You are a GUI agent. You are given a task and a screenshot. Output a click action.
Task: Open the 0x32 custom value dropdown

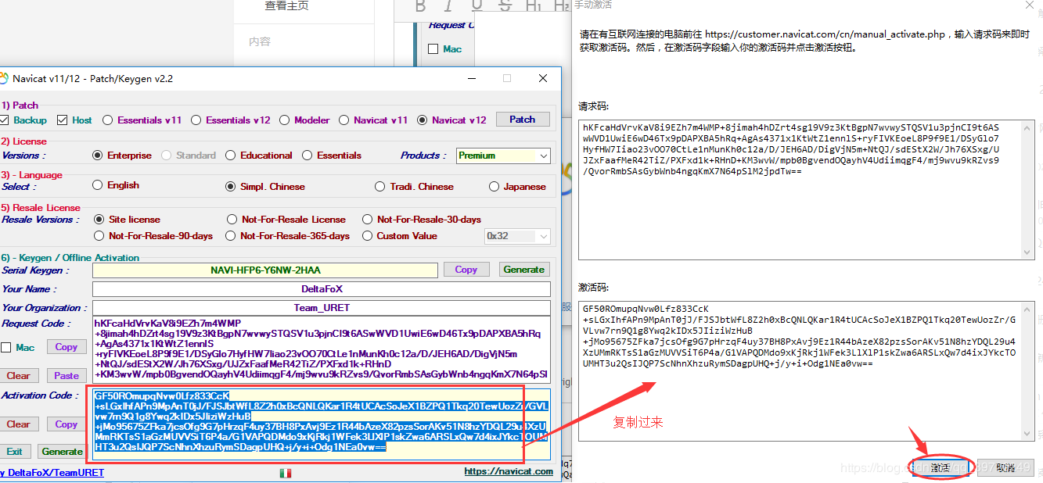pos(517,235)
